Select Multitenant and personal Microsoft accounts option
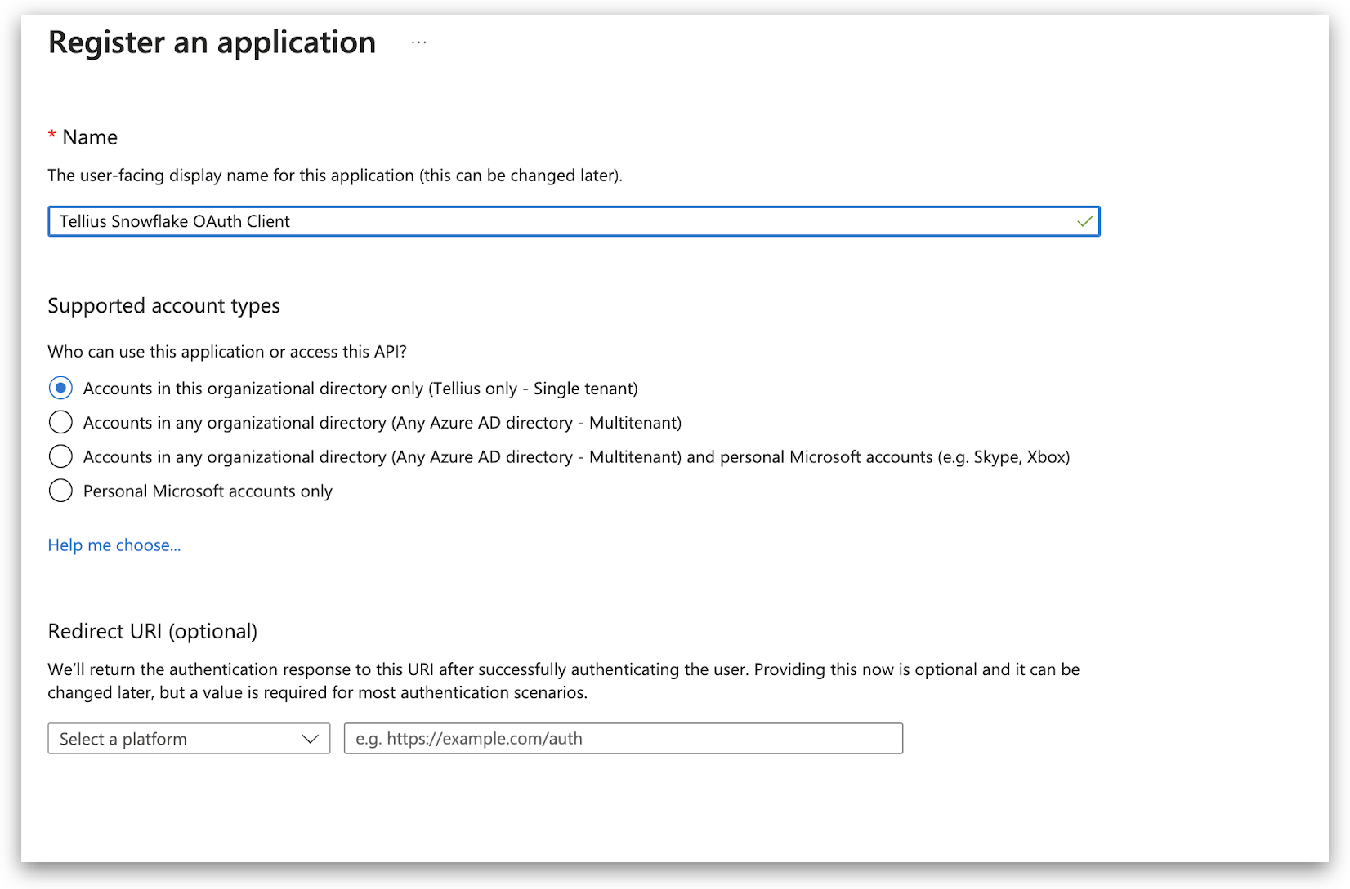This screenshot has height=889, width=1350. [x=60, y=456]
